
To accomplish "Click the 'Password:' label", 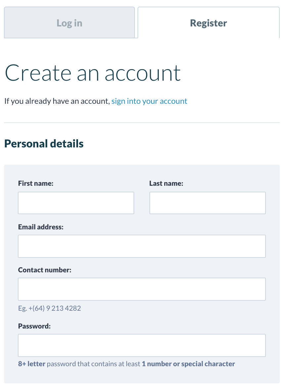I will pos(34,326).
